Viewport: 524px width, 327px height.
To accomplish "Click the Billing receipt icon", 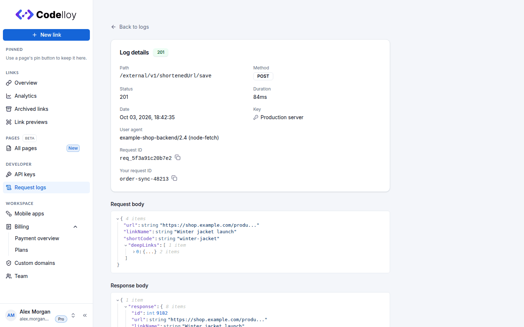I will pyautogui.click(x=9, y=227).
